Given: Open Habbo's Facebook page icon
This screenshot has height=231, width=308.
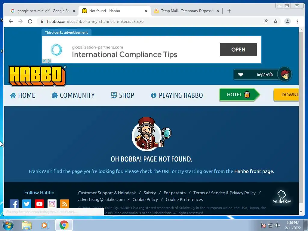Looking at the screenshot, I should (14, 204).
